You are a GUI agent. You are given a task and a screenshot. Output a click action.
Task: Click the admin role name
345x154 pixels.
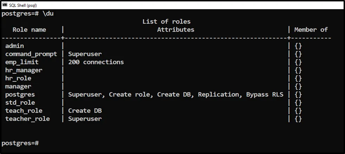click(x=14, y=46)
